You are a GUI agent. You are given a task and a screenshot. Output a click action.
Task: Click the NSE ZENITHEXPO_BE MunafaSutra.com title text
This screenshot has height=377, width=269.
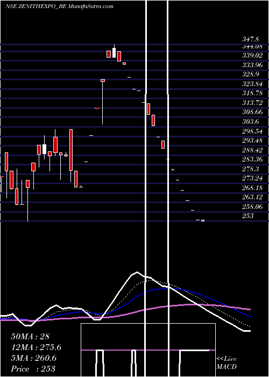[x=59, y=6]
